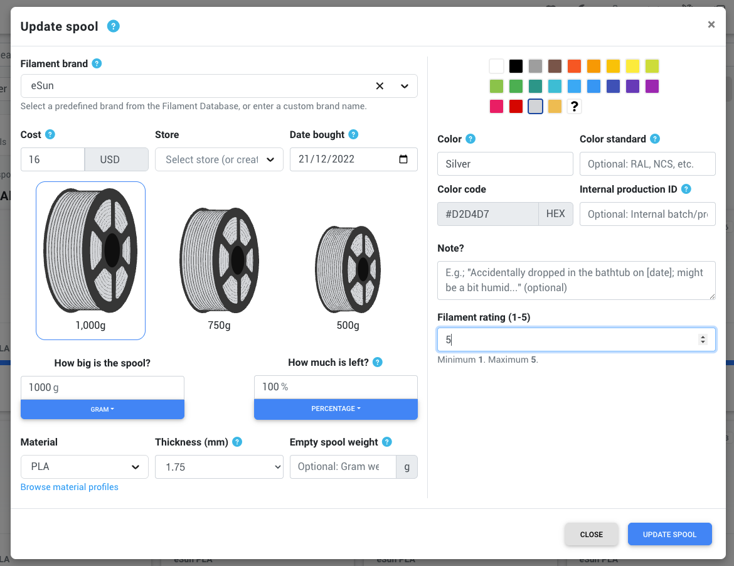Open the PERCENTAGE unit dropdown
Image resolution: width=734 pixels, height=566 pixels.
tap(336, 408)
